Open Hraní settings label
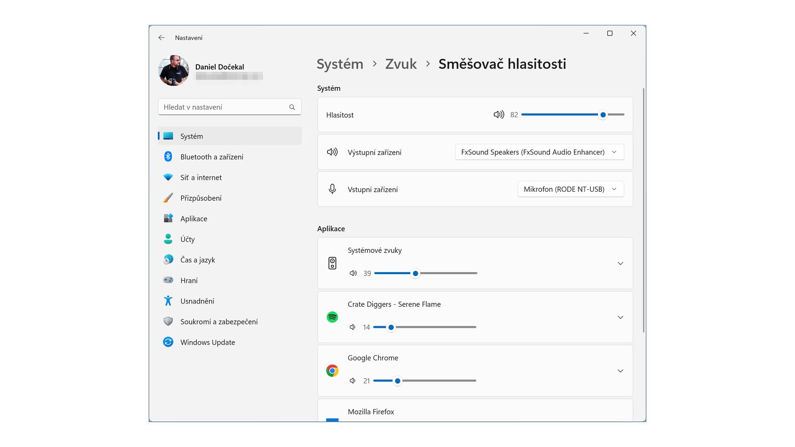This screenshot has width=795, height=447. click(189, 281)
